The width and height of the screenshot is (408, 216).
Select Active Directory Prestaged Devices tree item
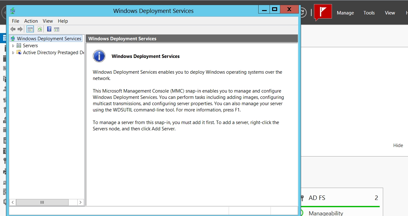[53, 53]
